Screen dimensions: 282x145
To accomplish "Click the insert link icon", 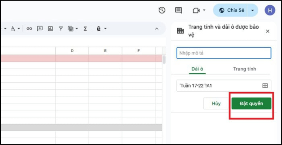I will (29, 29).
